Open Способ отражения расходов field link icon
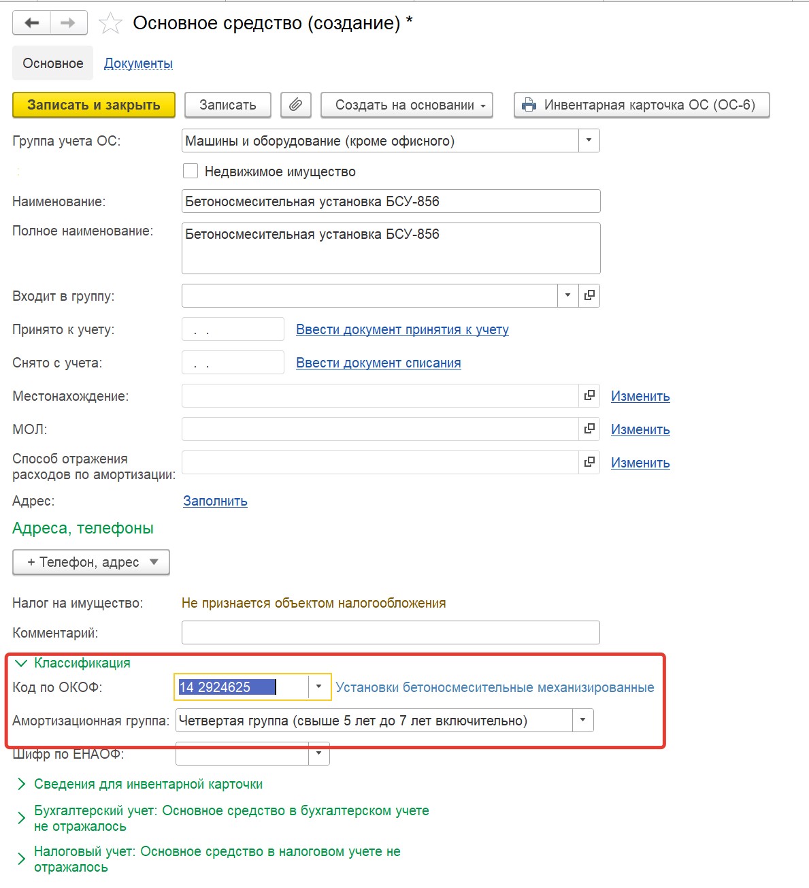Image resolution: width=809 pixels, height=888 pixels. [x=589, y=462]
